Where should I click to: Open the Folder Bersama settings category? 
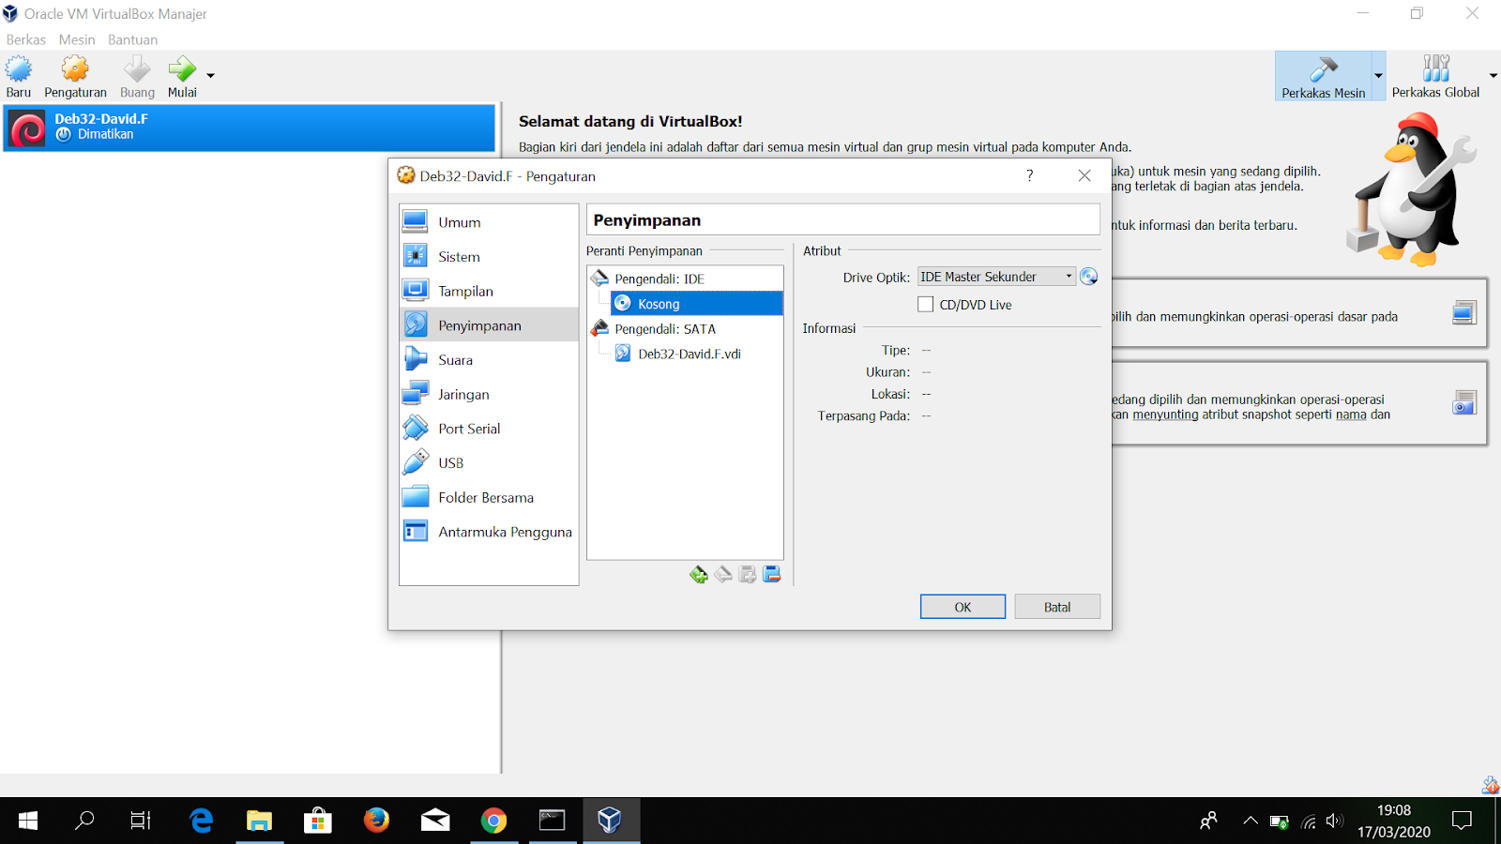[489, 497]
